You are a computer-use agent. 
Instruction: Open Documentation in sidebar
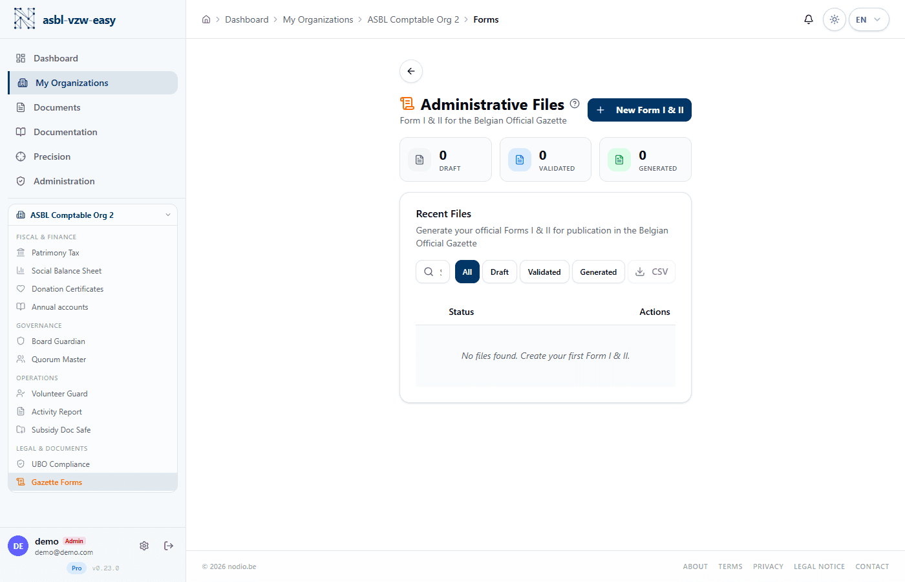pos(93,132)
